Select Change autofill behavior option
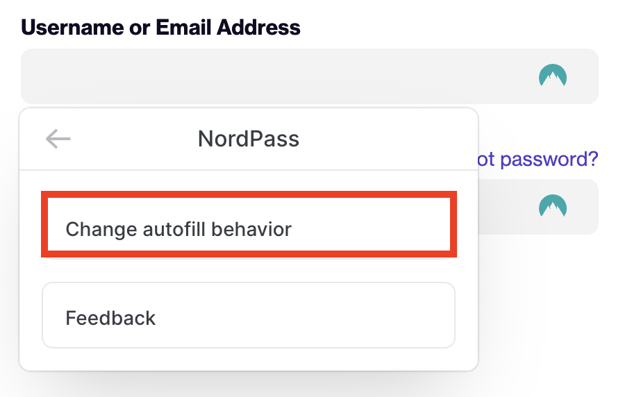 (249, 224)
